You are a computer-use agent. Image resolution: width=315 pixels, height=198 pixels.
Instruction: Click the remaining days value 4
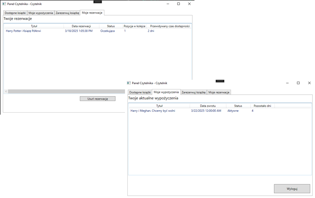point(252,111)
